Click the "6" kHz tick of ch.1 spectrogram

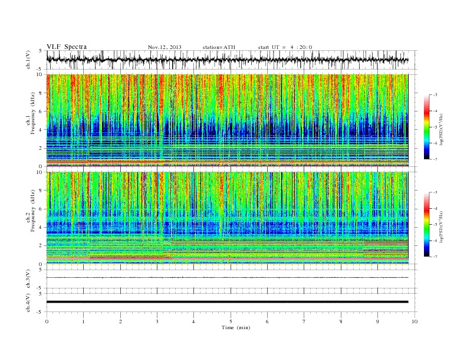click(x=41, y=111)
